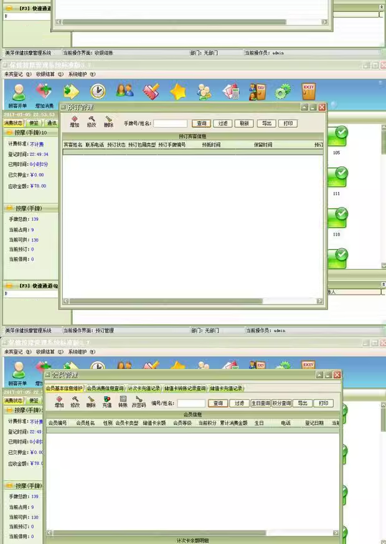
Task: Select the 储值卡转账记录查询 tab
Action: point(185,388)
